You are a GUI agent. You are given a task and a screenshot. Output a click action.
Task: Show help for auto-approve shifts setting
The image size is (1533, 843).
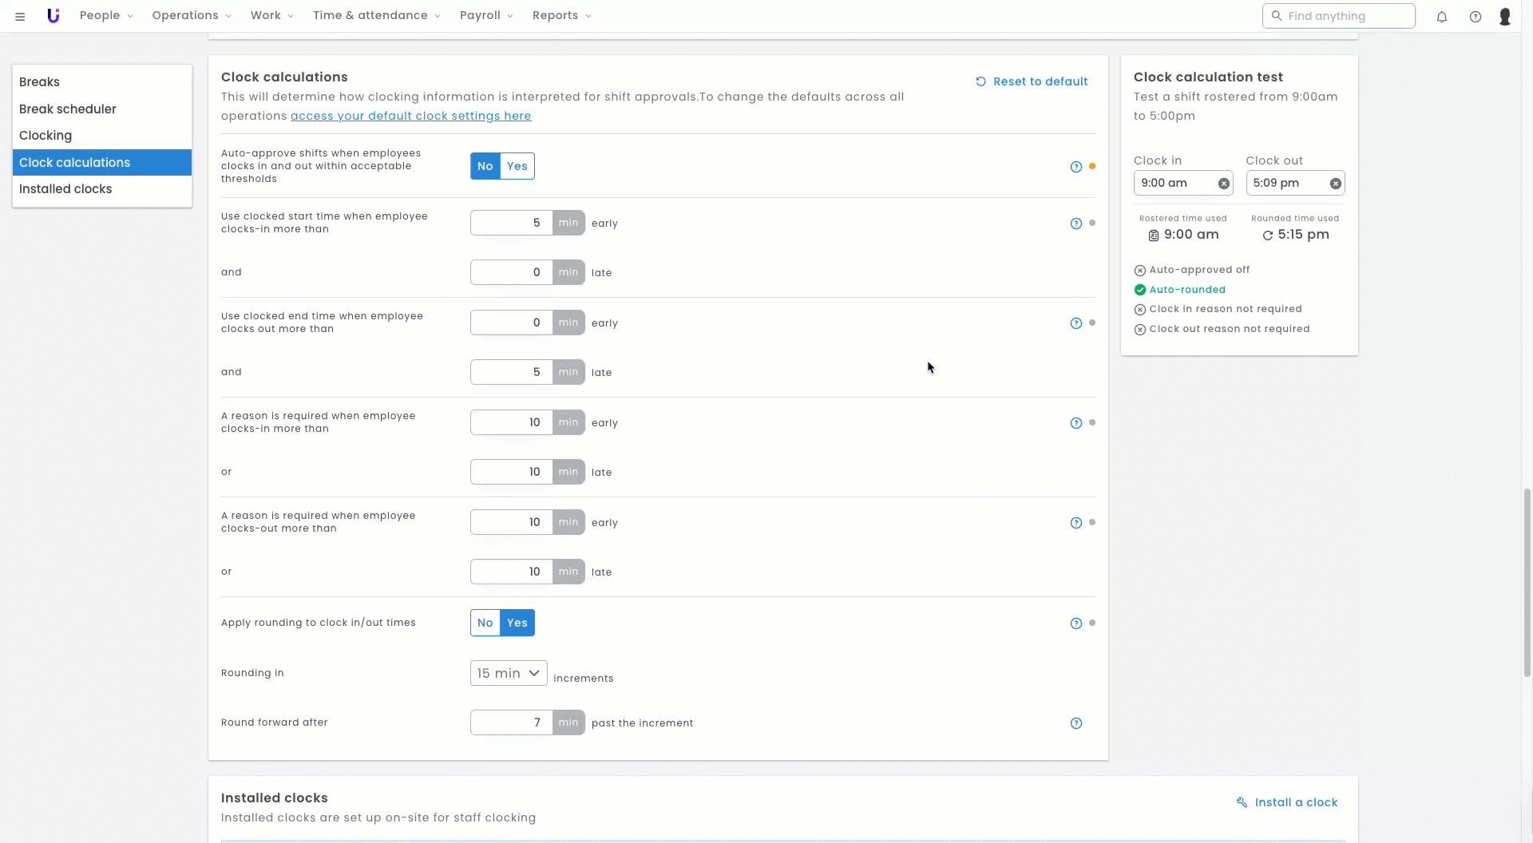pos(1075,167)
